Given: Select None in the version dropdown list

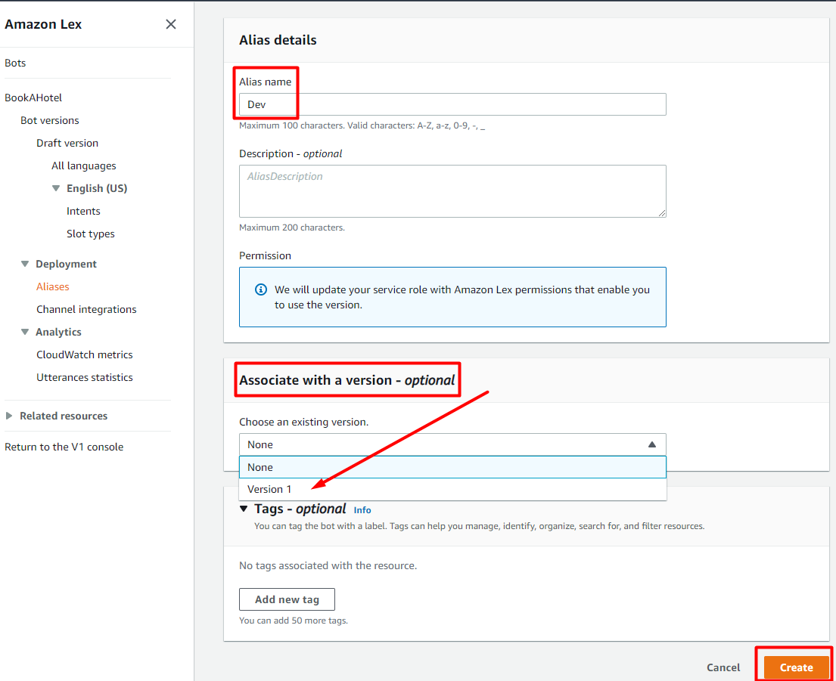Looking at the screenshot, I should tap(260, 467).
